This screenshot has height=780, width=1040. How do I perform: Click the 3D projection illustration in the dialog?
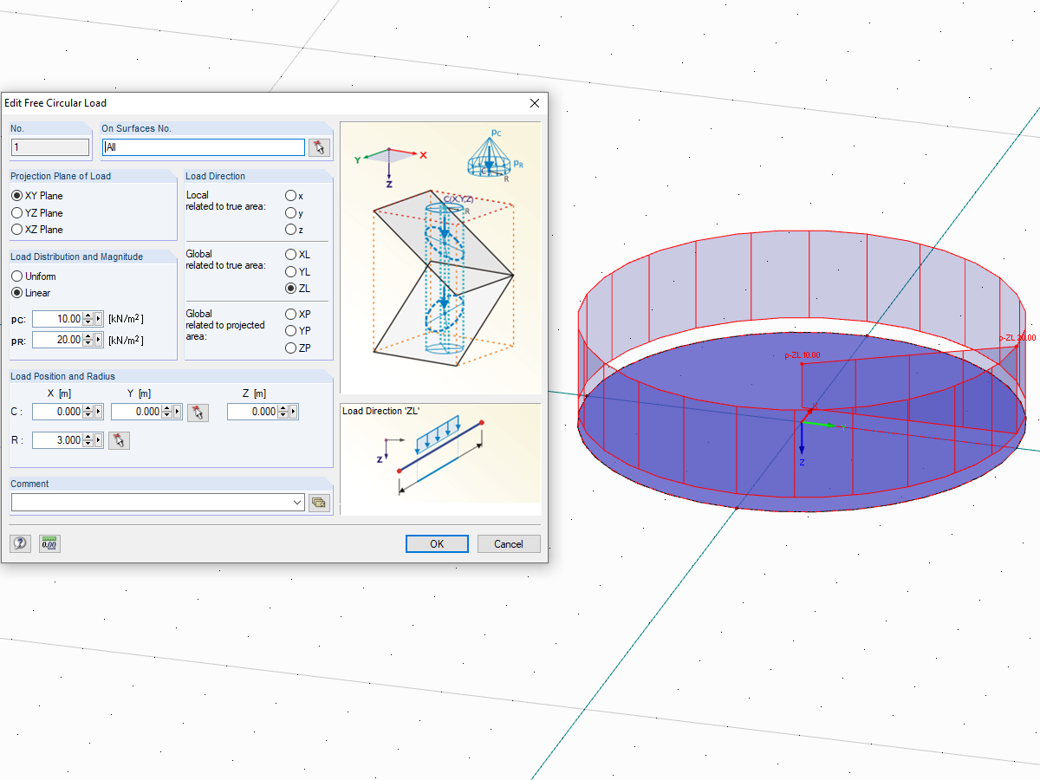pos(440,257)
